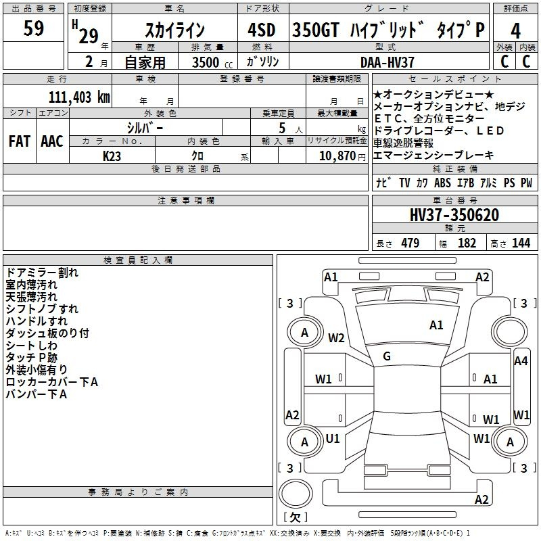This screenshot has width=541, height=541.
Task: Click アルミ alloy wheel code
Action: [x=488, y=183]
